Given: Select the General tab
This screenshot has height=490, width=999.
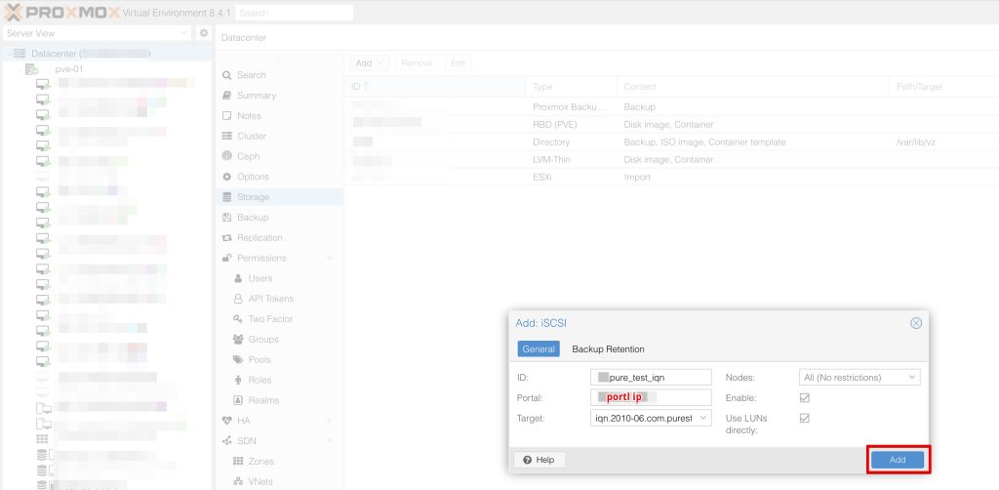Looking at the screenshot, I should point(539,348).
